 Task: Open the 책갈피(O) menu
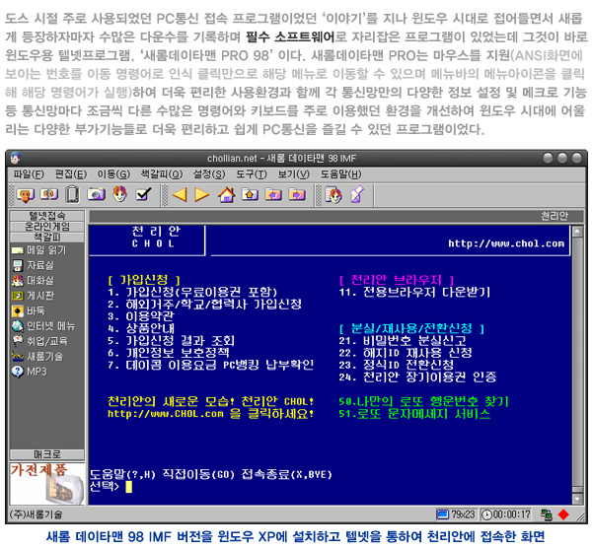click(162, 174)
